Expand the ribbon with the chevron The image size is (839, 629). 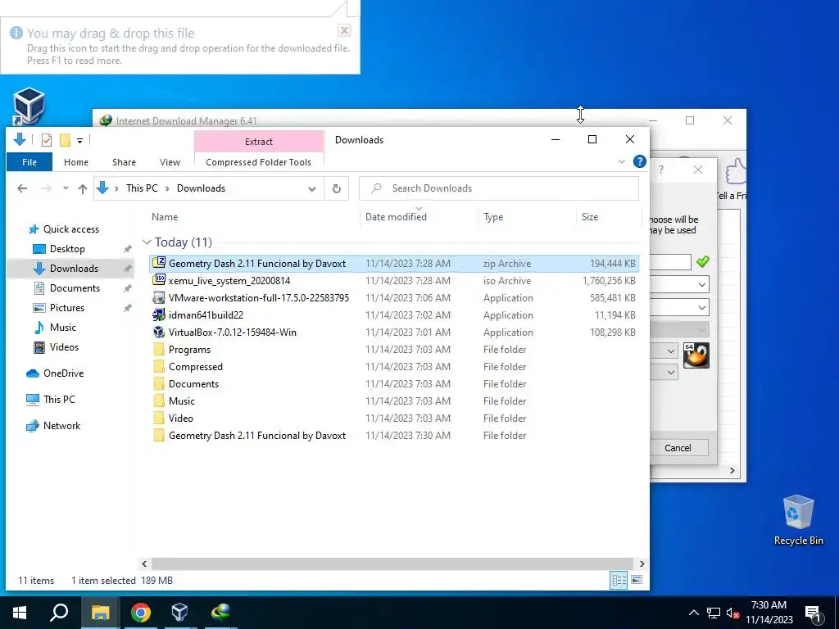point(621,161)
